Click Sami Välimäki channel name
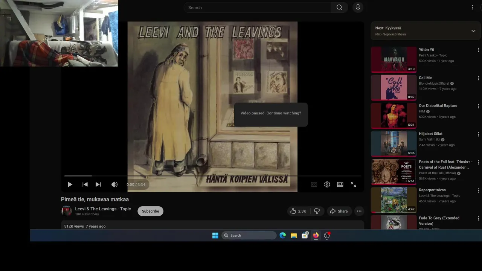Screen dimensions: 482x271 pos(429,140)
